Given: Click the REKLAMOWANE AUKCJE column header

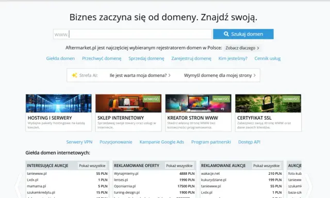Looking at the screenshot, I should 223,166.
